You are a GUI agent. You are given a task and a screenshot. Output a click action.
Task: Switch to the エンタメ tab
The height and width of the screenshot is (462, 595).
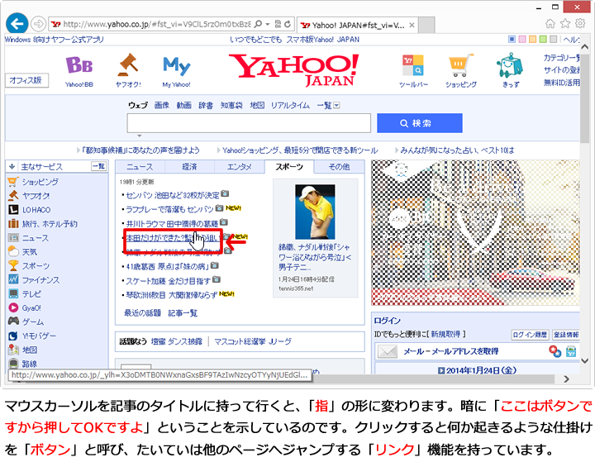click(239, 167)
